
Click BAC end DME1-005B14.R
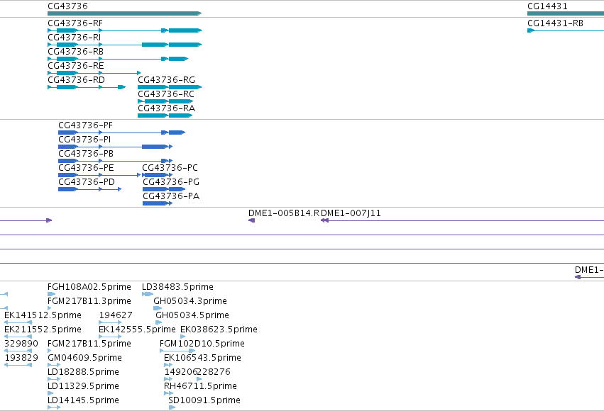(x=251, y=220)
